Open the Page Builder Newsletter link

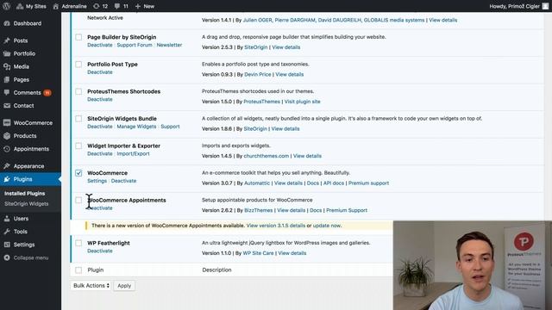(x=169, y=45)
